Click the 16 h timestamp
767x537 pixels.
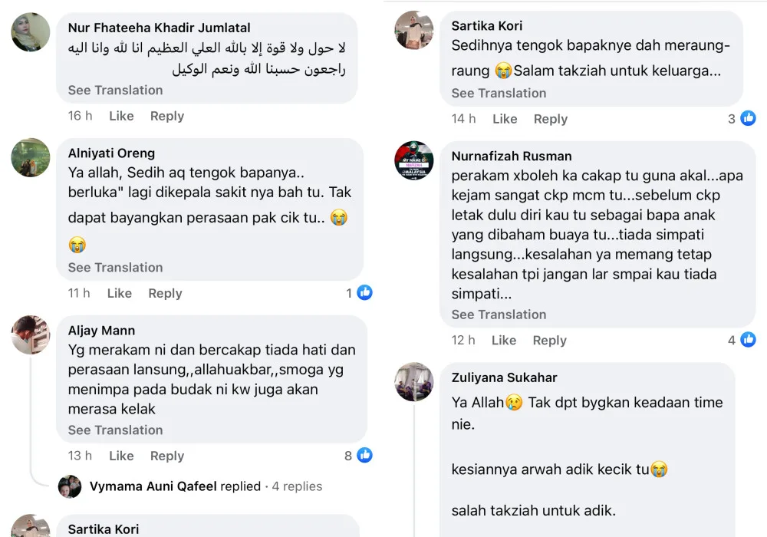(80, 116)
